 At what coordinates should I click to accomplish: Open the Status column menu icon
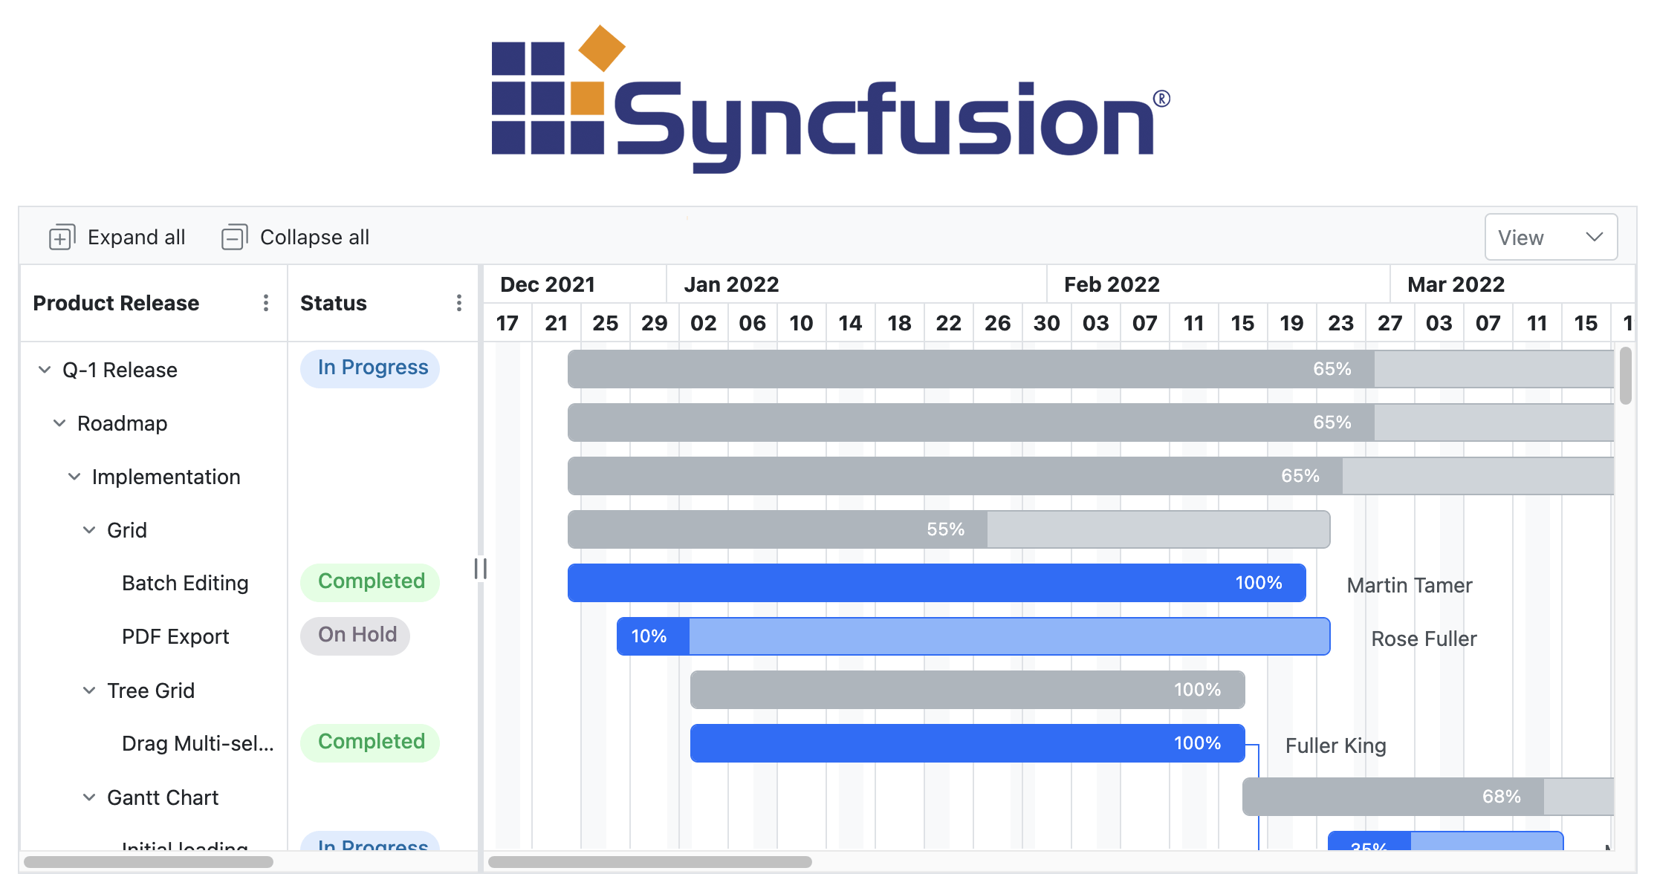pos(458,303)
